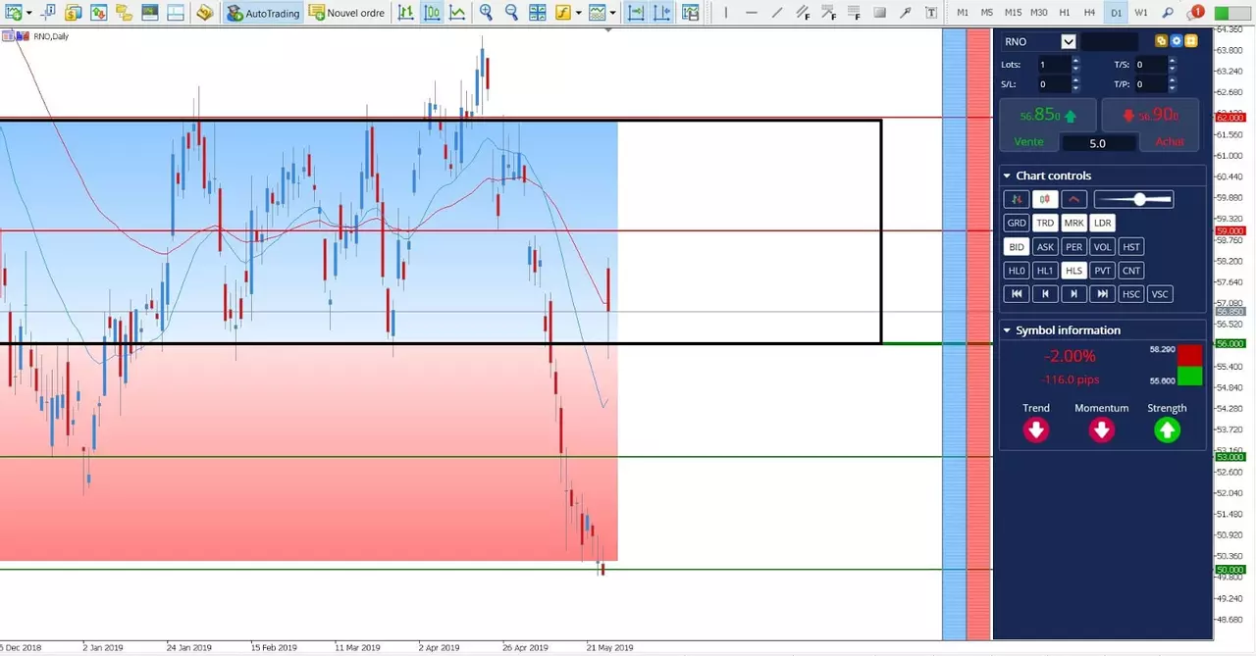Switch to M30 timeframe
Image resolution: width=1256 pixels, height=656 pixels.
click(1038, 13)
